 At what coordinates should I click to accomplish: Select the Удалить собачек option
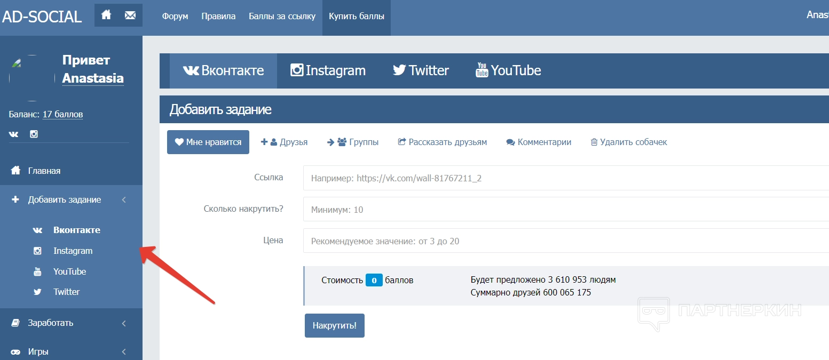629,142
